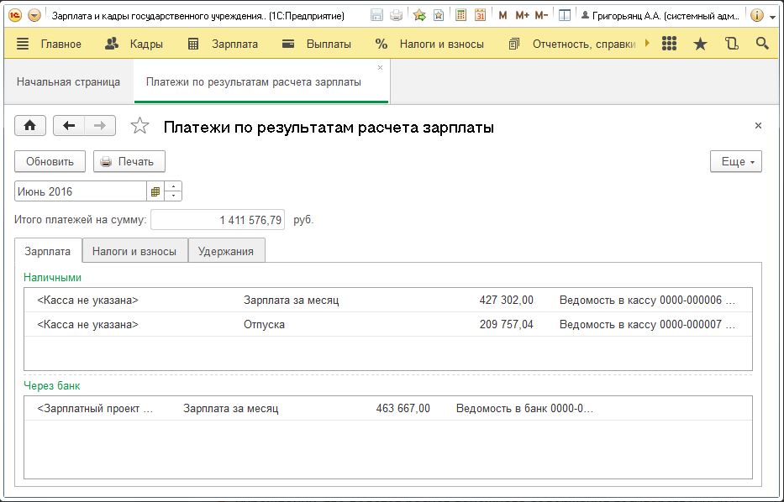Expand the Еще dropdown menu
784x502 pixels.
pos(735,162)
